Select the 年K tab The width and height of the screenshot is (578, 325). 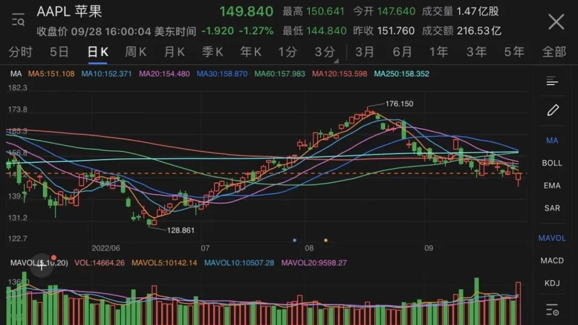(250, 52)
